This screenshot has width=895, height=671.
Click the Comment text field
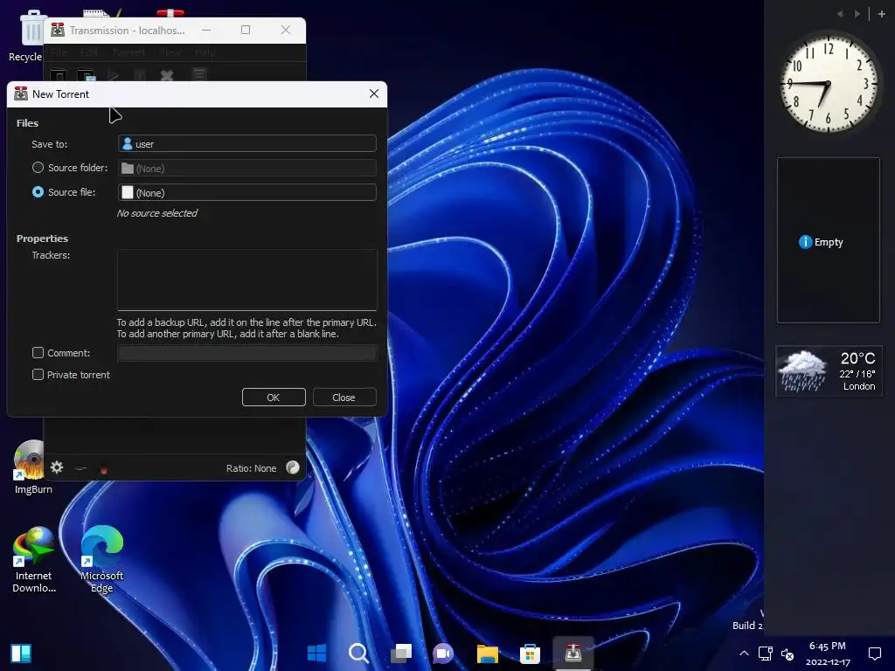pyautogui.click(x=247, y=353)
